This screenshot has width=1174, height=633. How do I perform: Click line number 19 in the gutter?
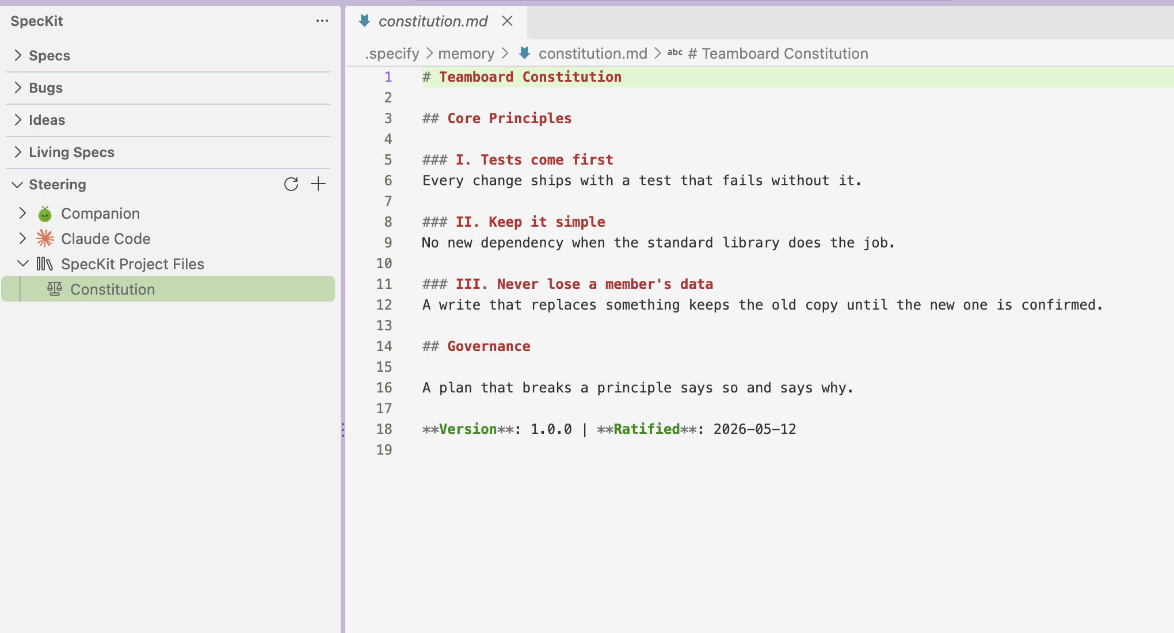(384, 450)
